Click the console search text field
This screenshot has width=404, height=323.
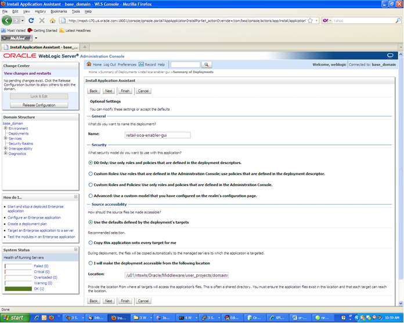click(185, 64)
